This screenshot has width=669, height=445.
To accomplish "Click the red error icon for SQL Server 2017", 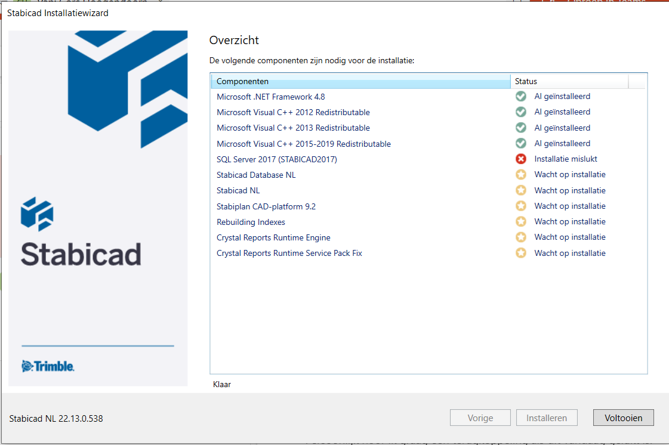I will click(520, 159).
